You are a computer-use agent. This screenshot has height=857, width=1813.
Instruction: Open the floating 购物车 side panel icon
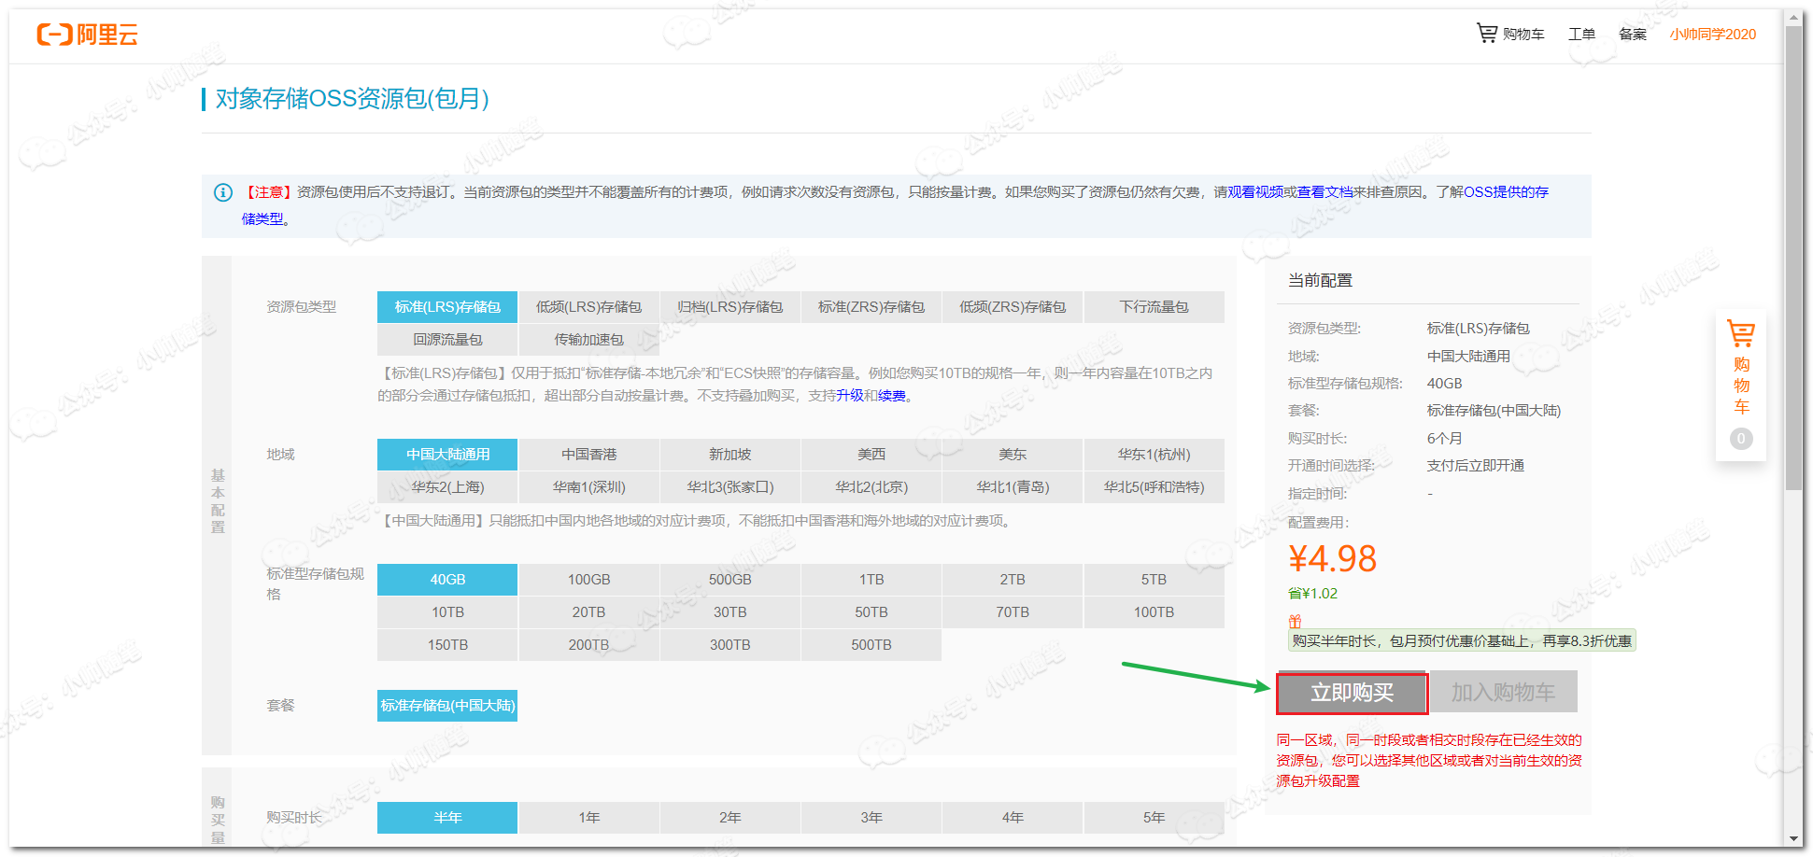click(1741, 333)
